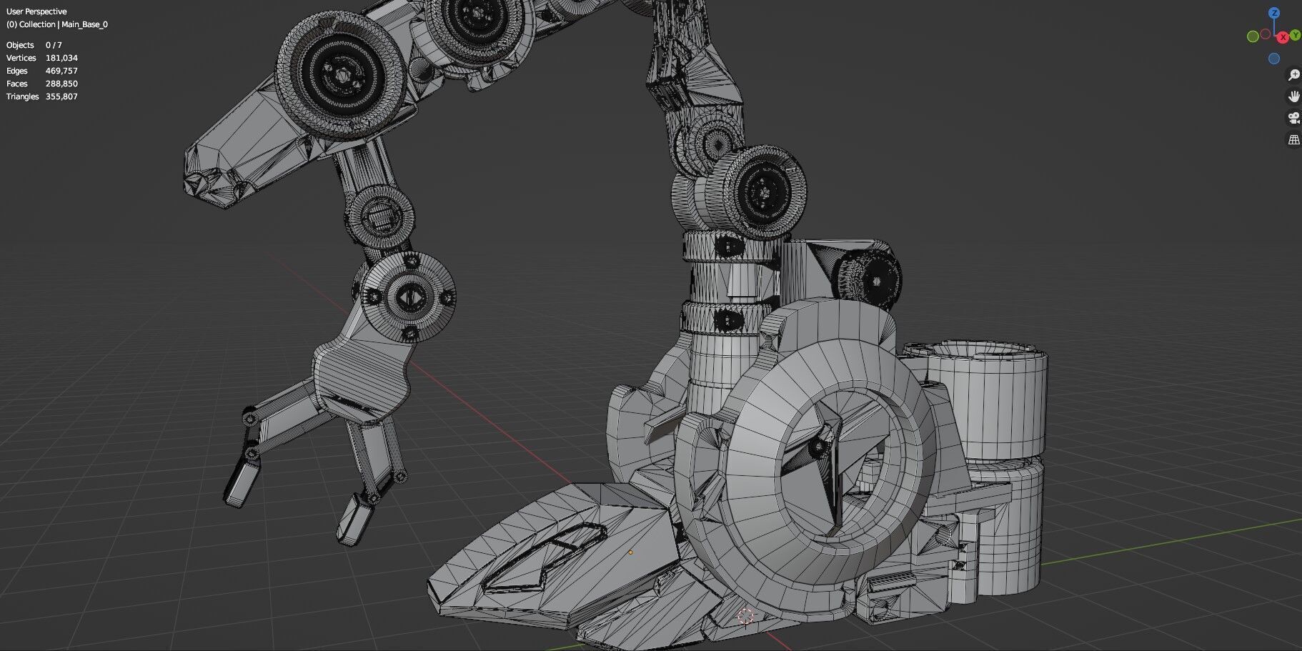Click the 3D cursor at model base
Screen dimensions: 1302x651
[745, 616]
